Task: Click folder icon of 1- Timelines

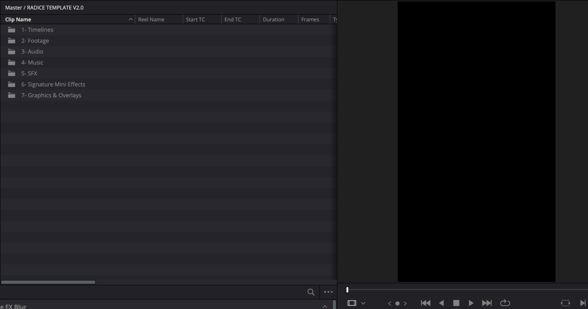Action: point(12,30)
